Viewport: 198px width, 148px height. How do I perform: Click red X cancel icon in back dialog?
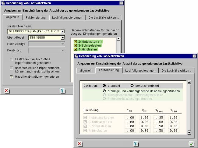pyautogui.click(x=6, y=90)
